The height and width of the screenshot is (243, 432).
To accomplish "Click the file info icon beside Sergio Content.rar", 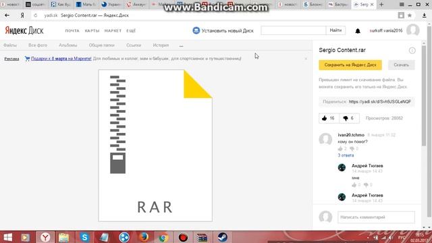I will [x=412, y=51].
